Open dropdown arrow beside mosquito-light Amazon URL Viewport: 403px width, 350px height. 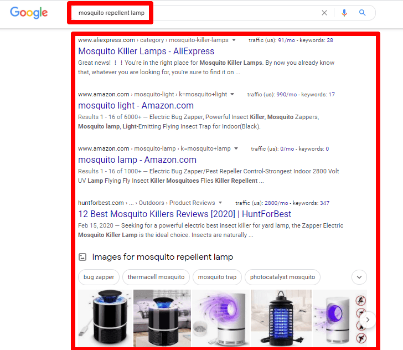pyautogui.click(x=232, y=94)
